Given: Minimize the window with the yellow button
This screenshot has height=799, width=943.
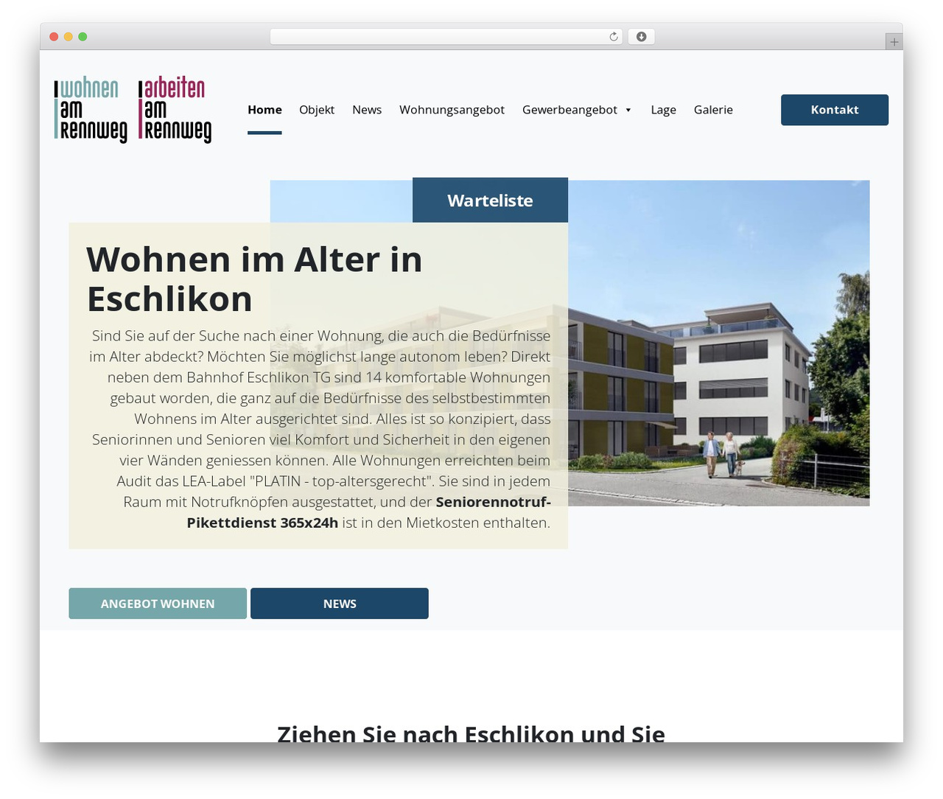Looking at the screenshot, I should [x=68, y=37].
